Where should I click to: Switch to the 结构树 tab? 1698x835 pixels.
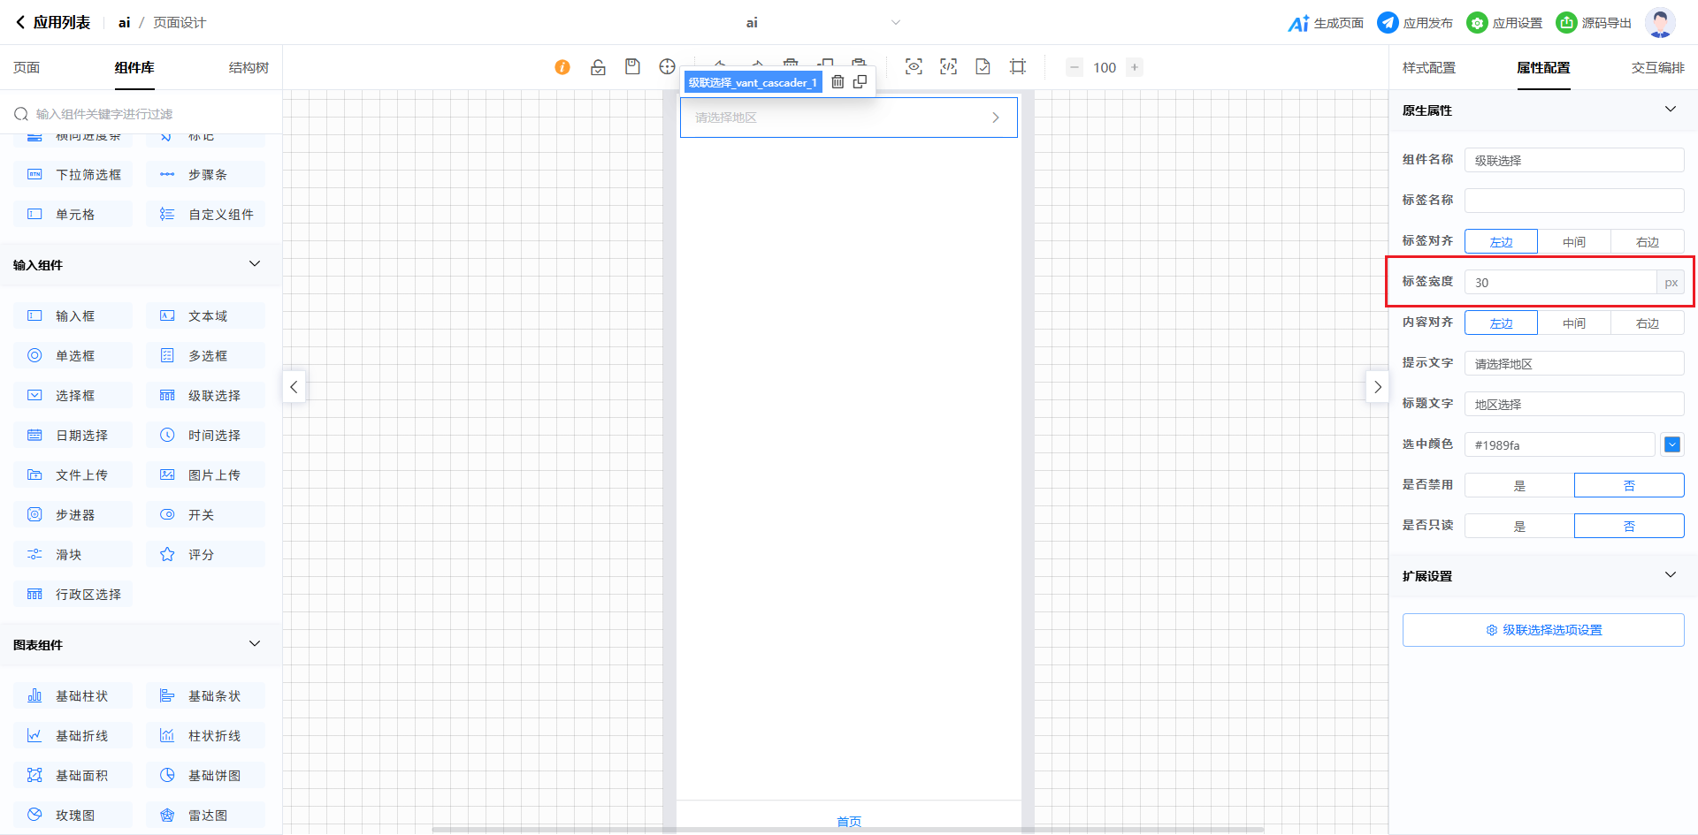point(249,68)
